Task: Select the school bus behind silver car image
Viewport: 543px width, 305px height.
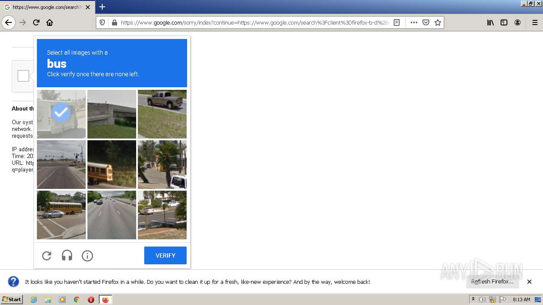Action: tap(61, 215)
